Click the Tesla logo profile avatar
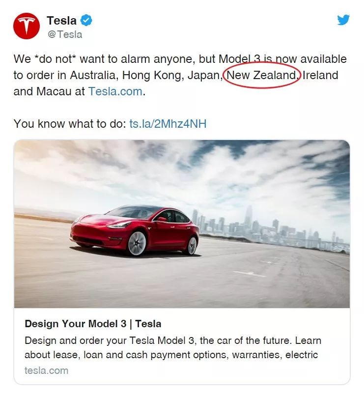 pyautogui.click(x=27, y=26)
